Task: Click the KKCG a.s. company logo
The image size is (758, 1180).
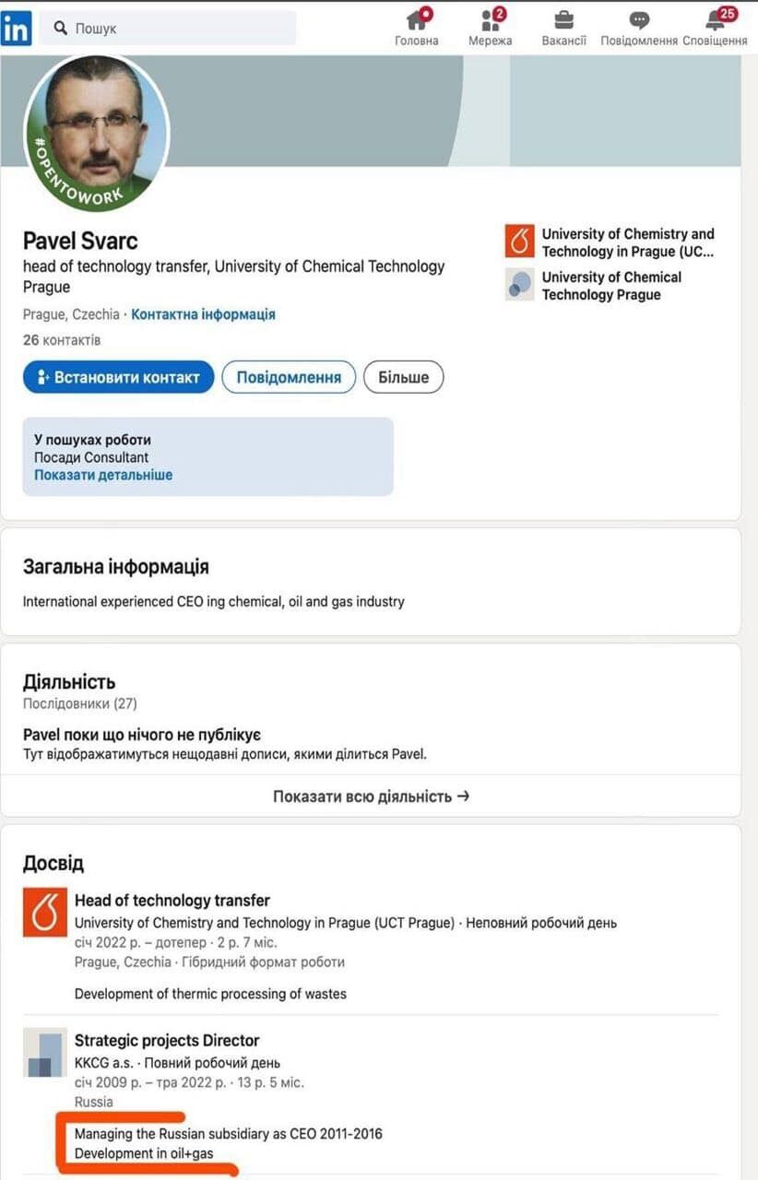Action: (45, 1054)
